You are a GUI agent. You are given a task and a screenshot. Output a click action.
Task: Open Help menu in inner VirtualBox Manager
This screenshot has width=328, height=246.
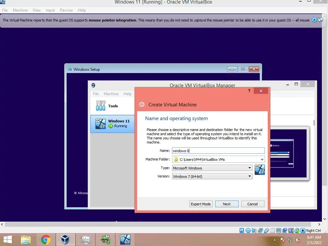click(x=127, y=94)
